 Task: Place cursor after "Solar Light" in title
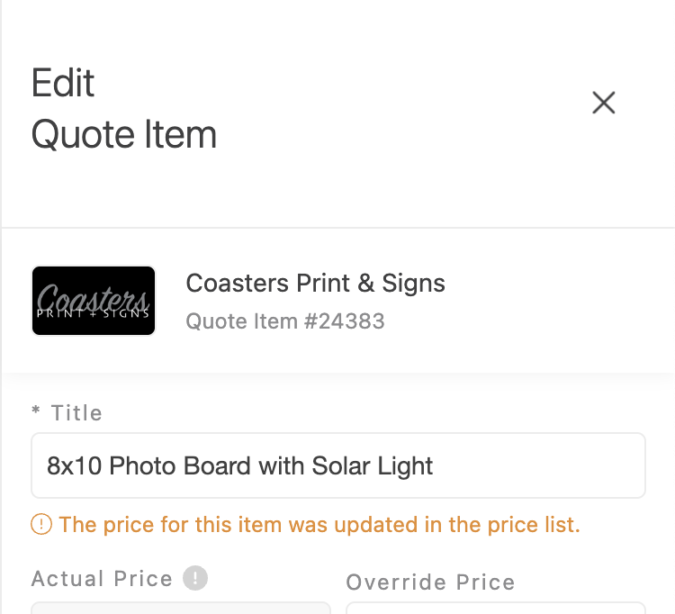[x=436, y=466]
